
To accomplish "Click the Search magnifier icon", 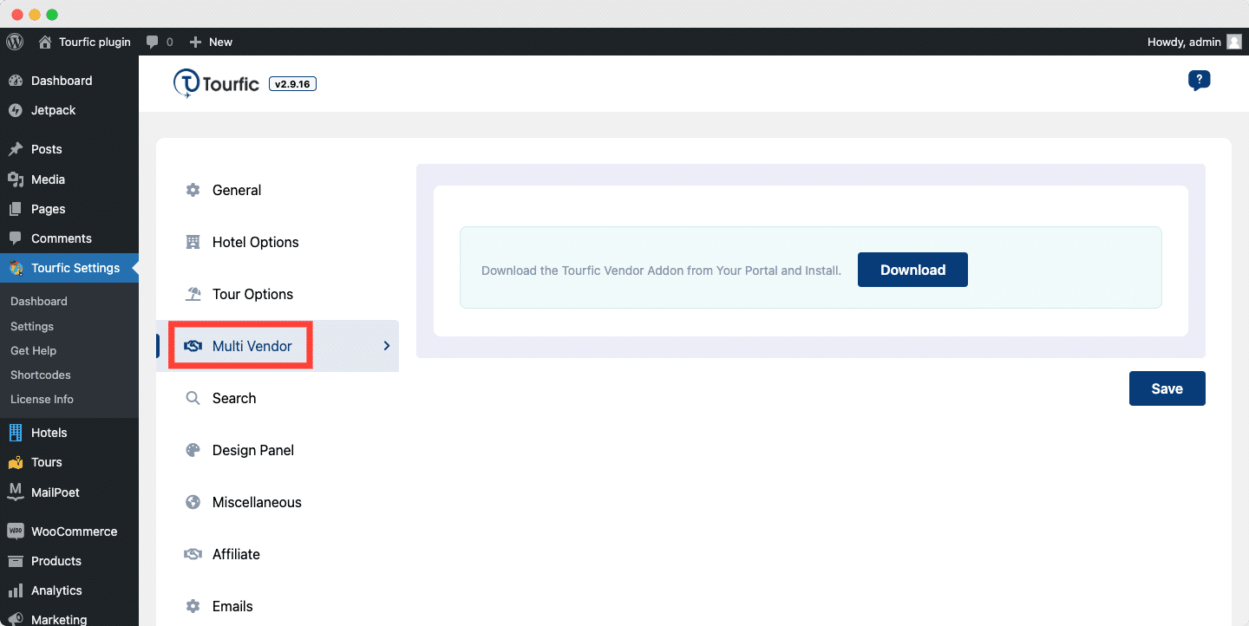I will click(x=193, y=398).
